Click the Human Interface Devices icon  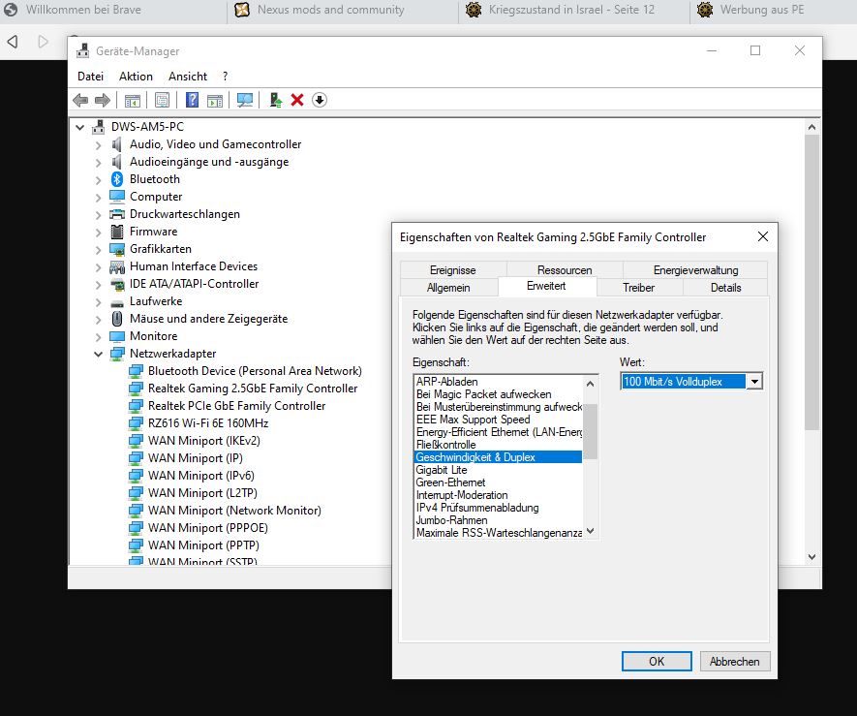[117, 266]
